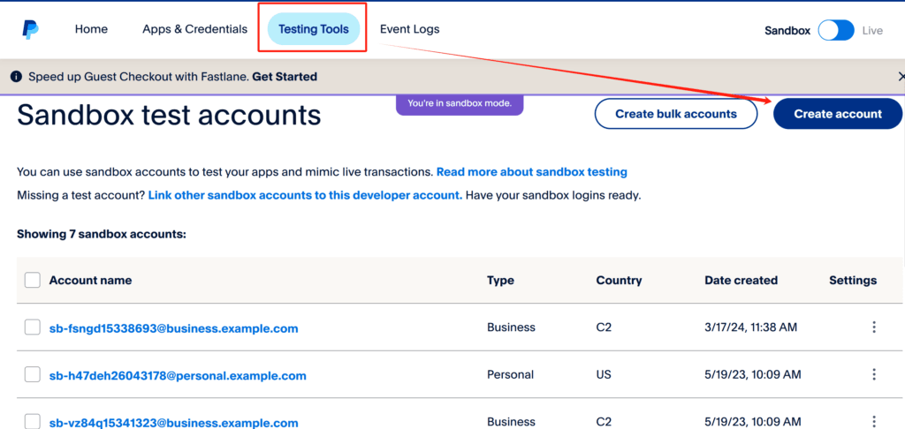Open the Testing Tools tab

point(314,29)
